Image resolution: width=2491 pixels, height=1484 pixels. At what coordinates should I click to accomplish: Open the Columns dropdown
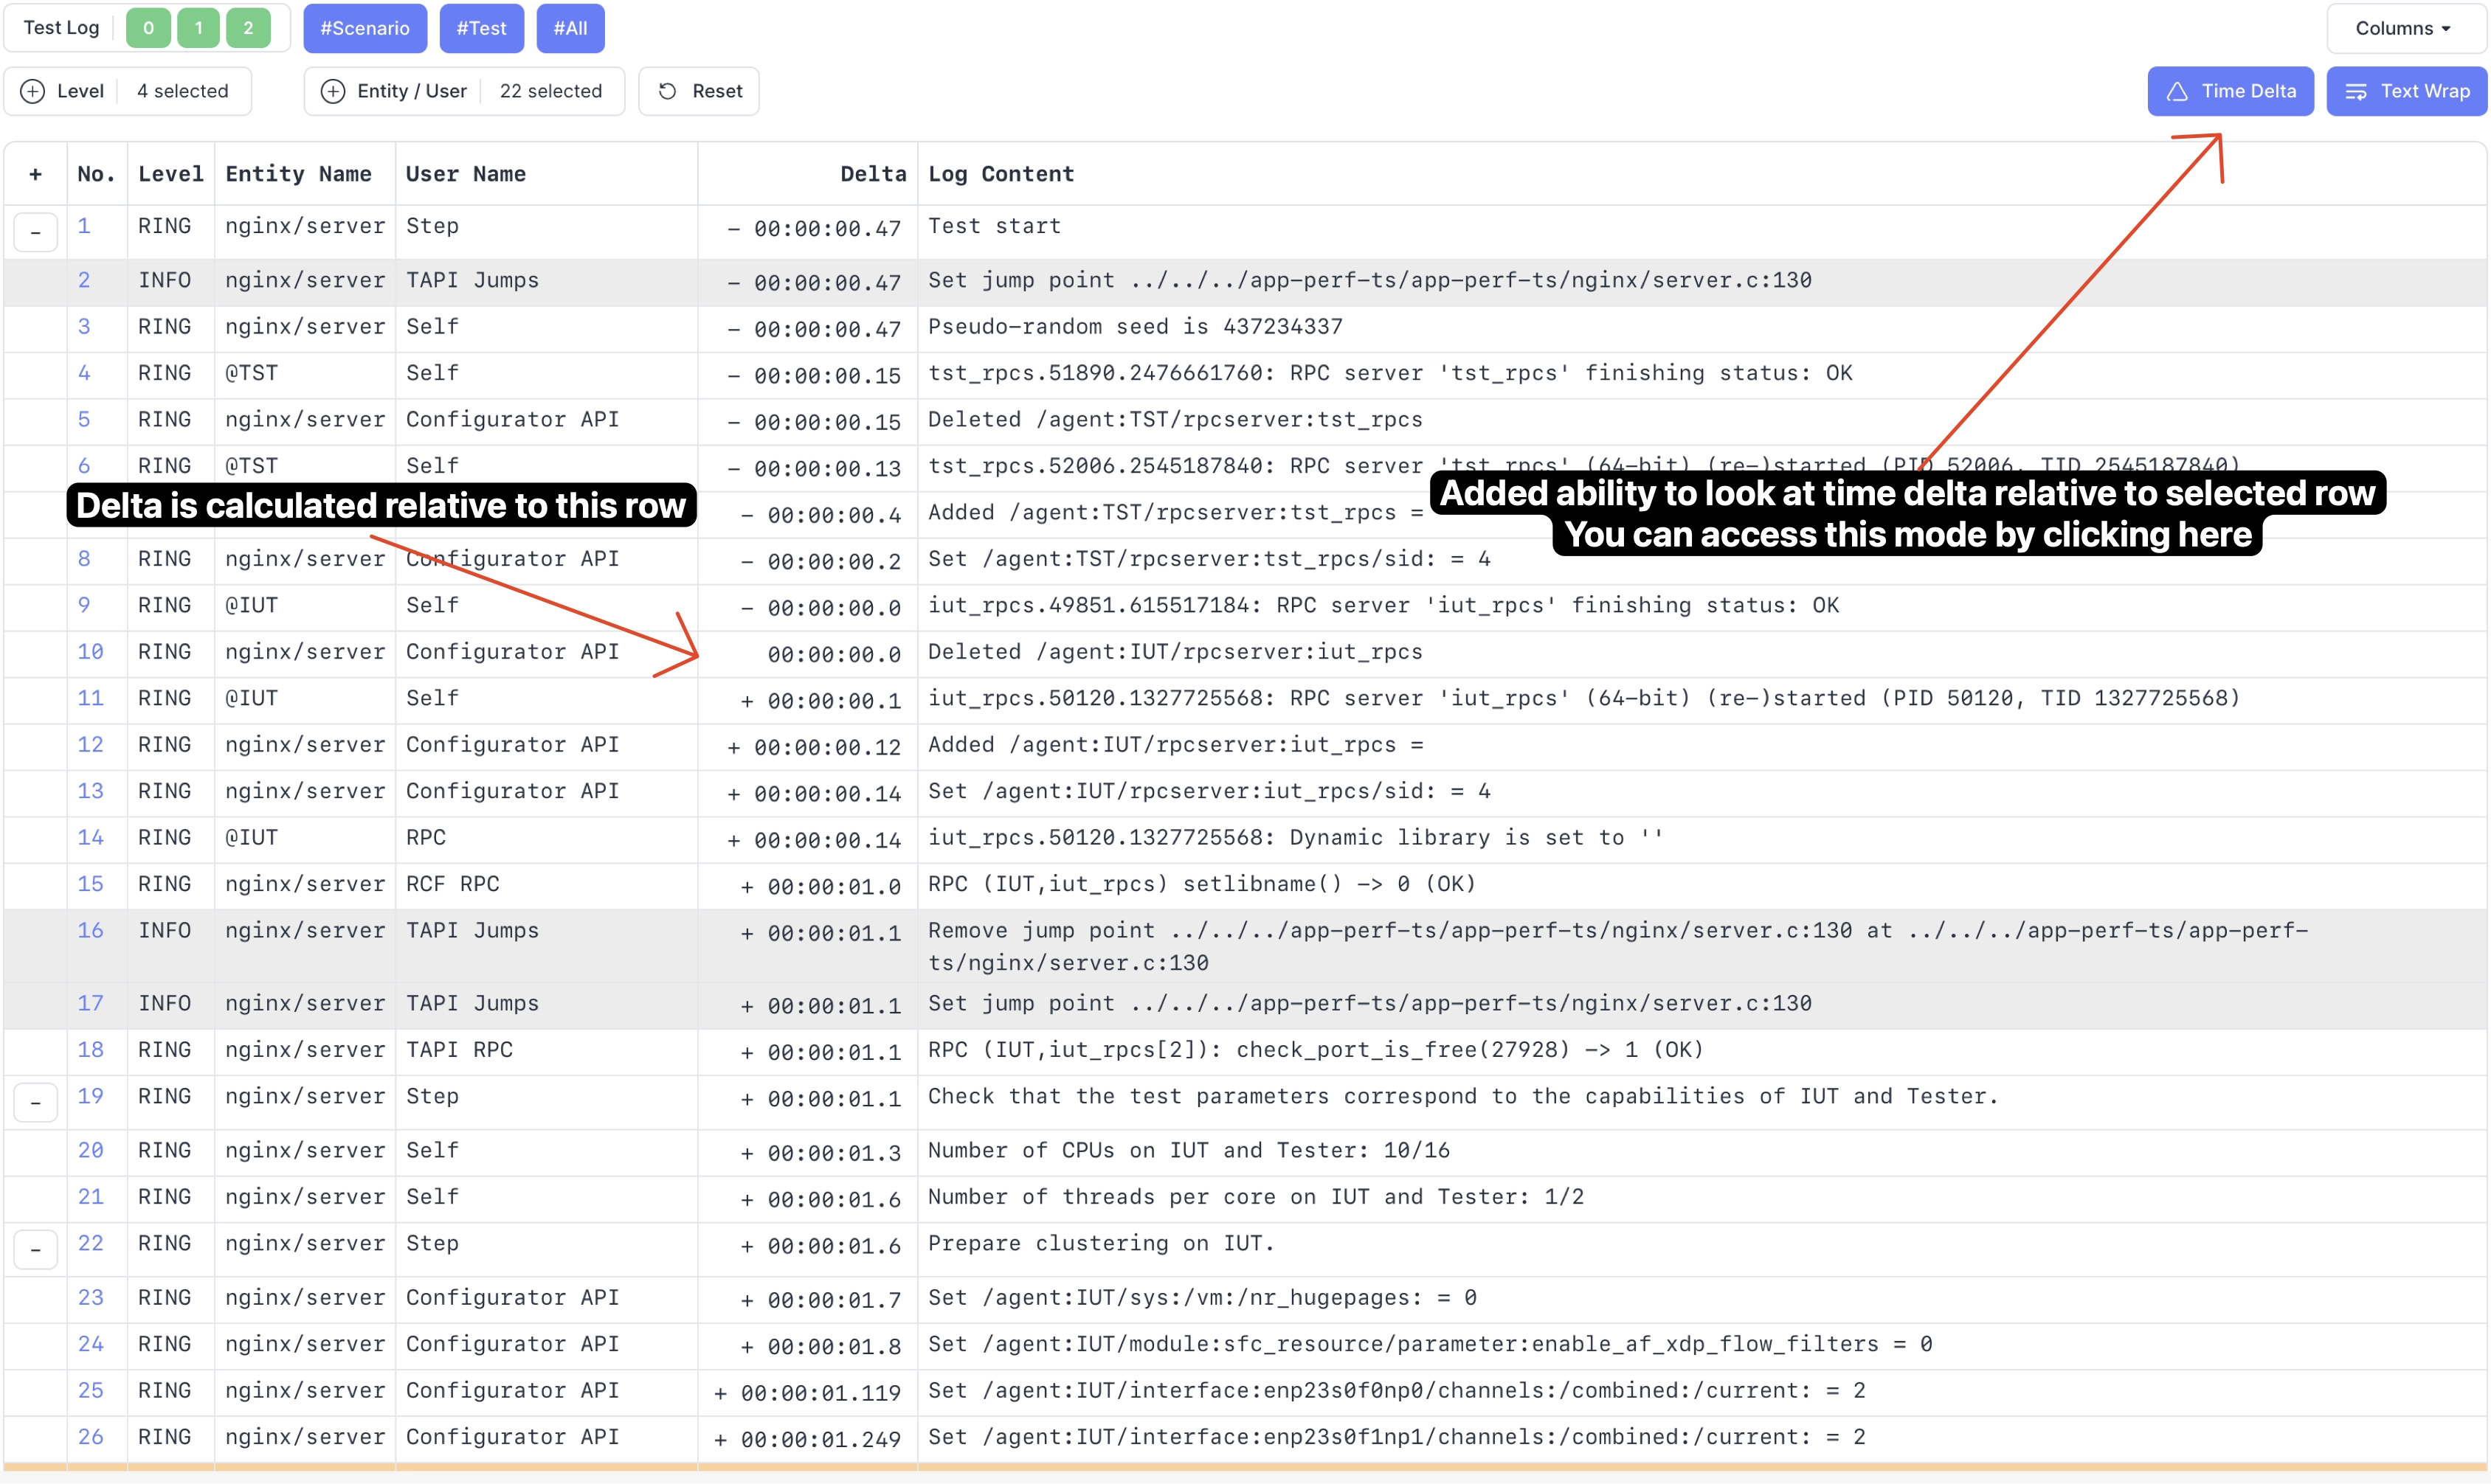click(x=2402, y=28)
